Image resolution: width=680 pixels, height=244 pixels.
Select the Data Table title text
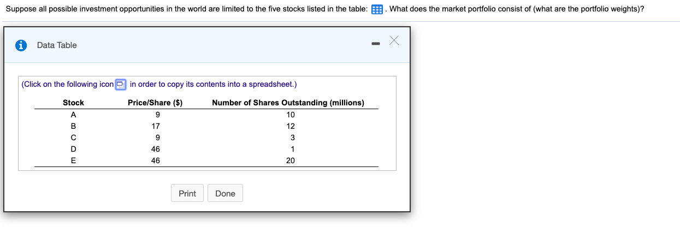57,45
